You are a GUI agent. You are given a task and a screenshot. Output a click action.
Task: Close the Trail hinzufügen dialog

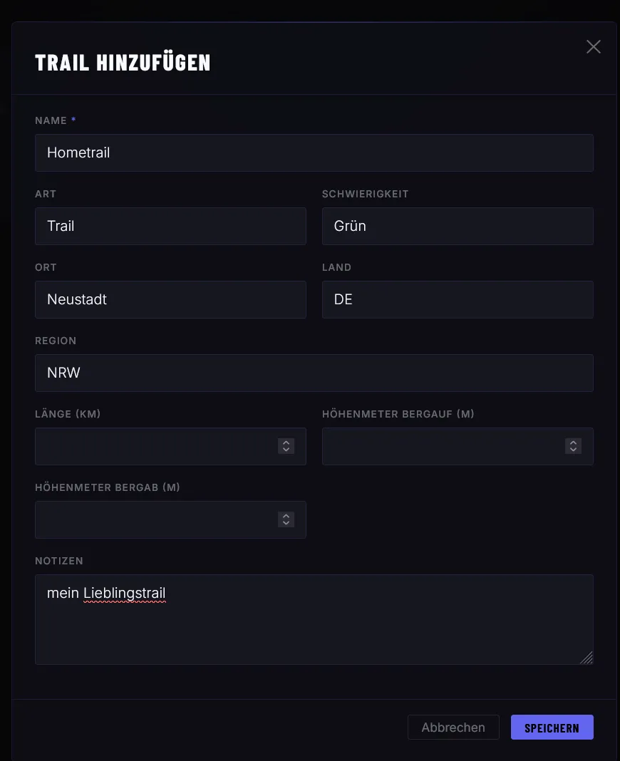[593, 47]
